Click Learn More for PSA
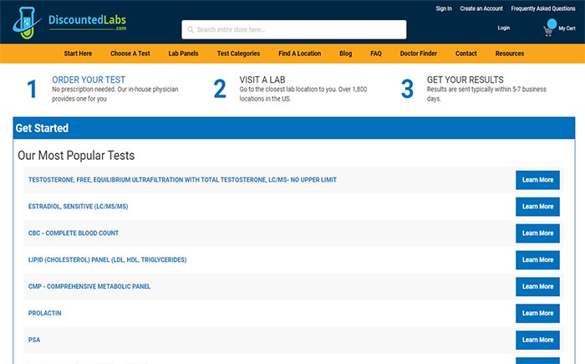This screenshot has height=364, width=585. 537,340
